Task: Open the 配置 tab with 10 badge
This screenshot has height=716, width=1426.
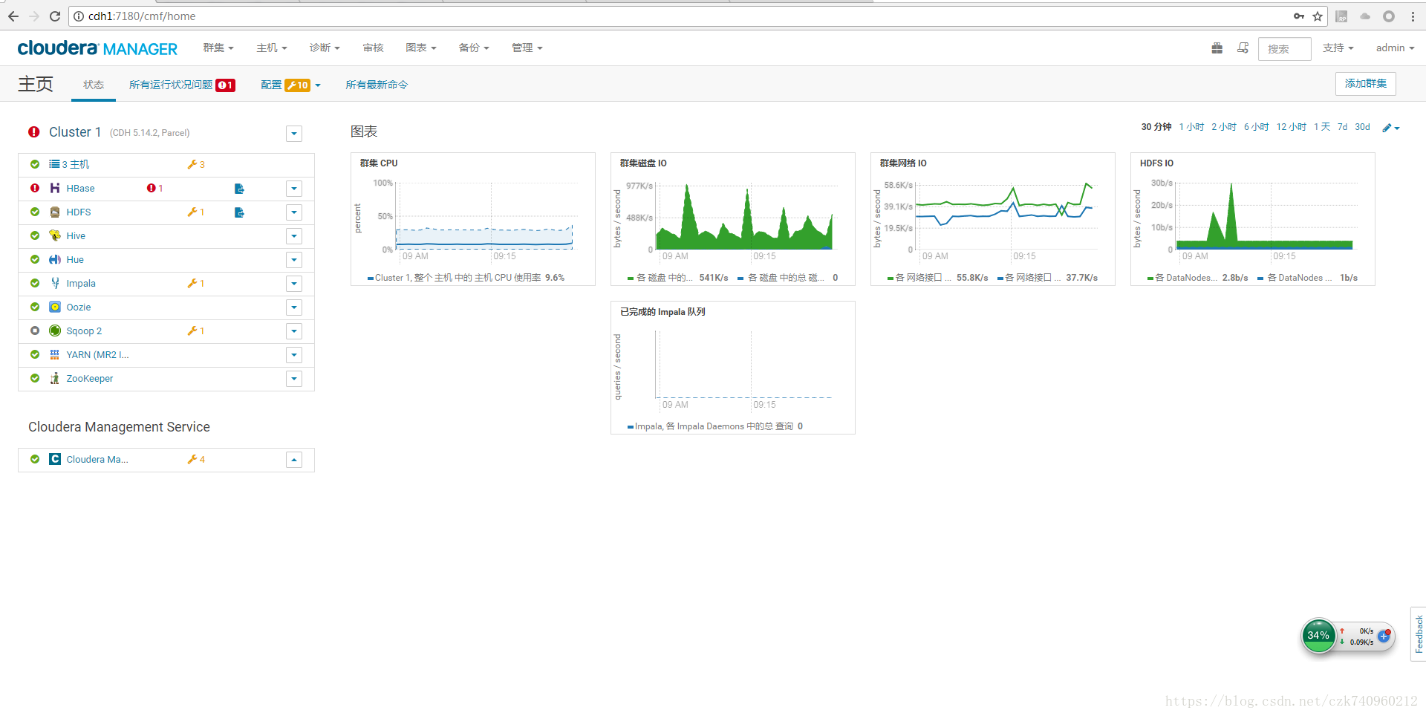Action: pyautogui.click(x=290, y=85)
